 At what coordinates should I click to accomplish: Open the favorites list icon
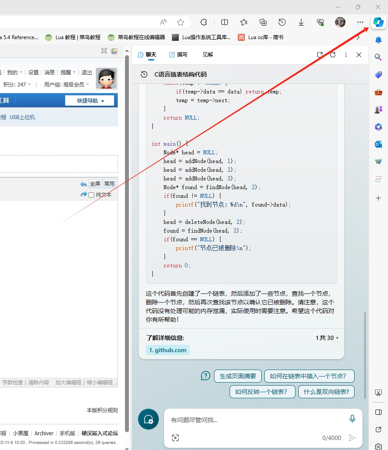244,22
